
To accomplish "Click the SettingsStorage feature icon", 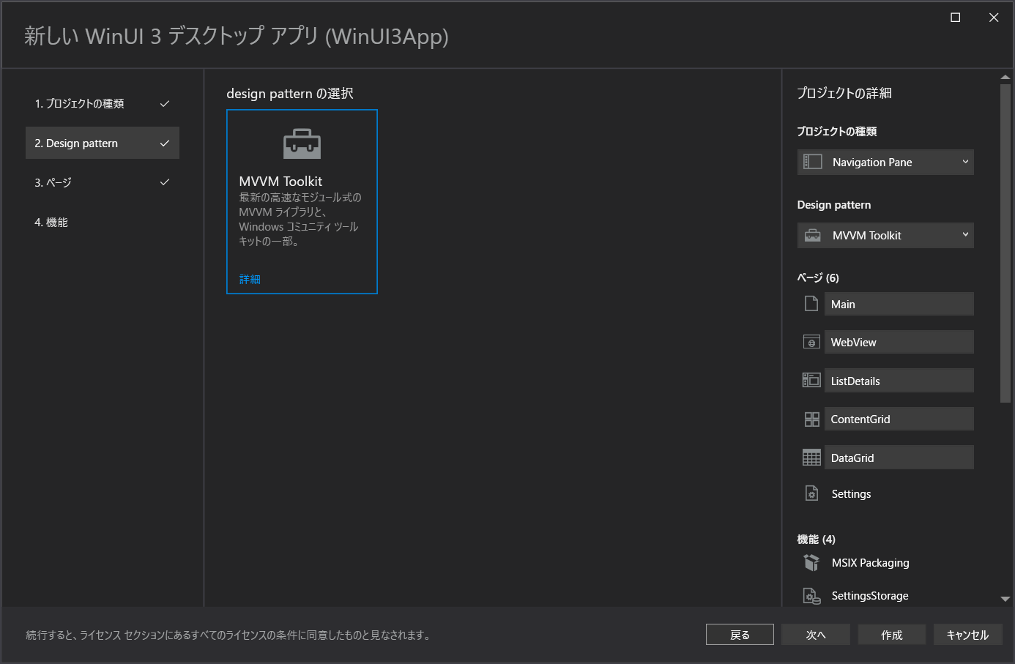I will click(x=811, y=596).
